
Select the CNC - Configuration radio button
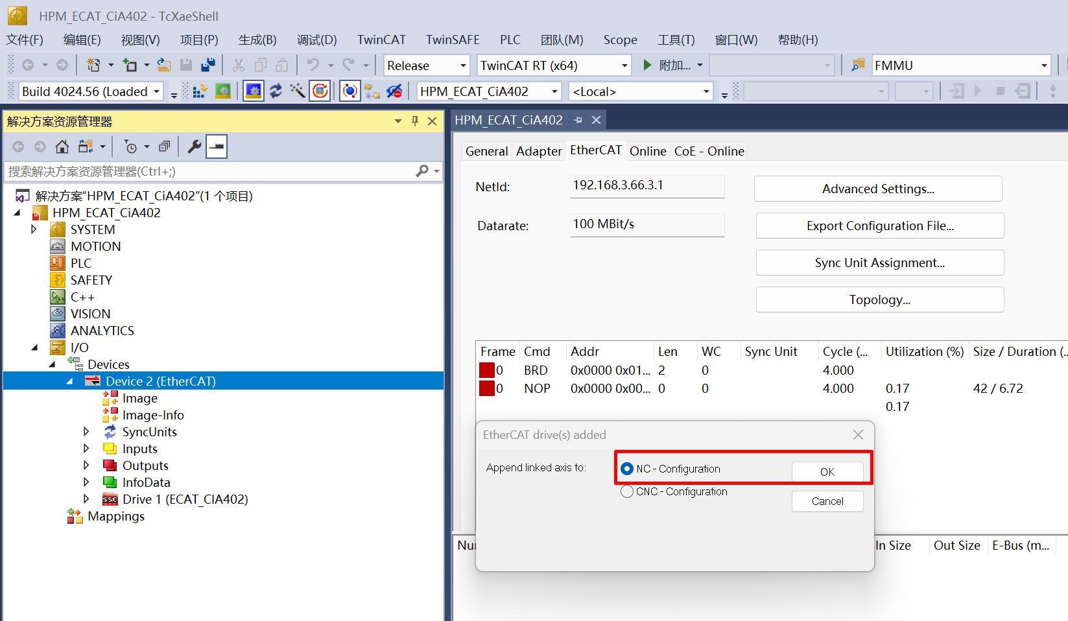[627, 491]
